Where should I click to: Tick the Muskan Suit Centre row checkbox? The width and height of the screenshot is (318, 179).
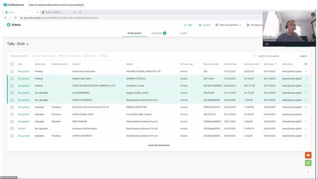(12, 79)
